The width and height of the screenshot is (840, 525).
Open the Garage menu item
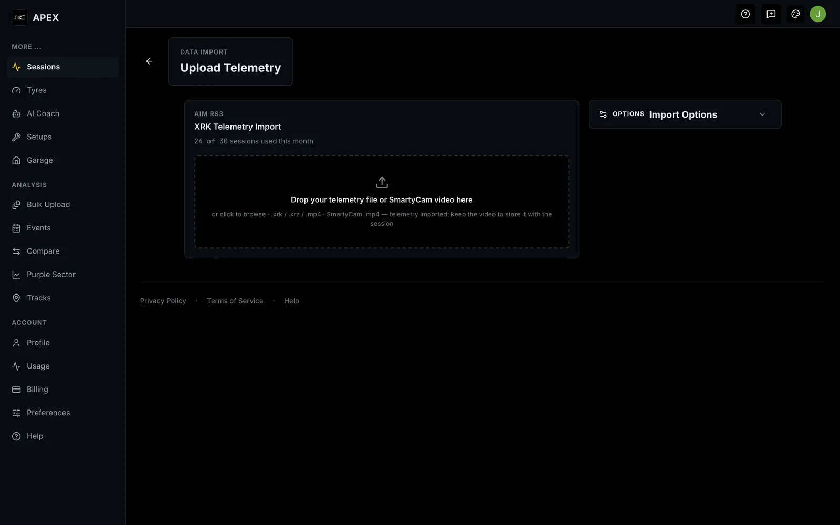pyautogui.click(x=63, y=160)
